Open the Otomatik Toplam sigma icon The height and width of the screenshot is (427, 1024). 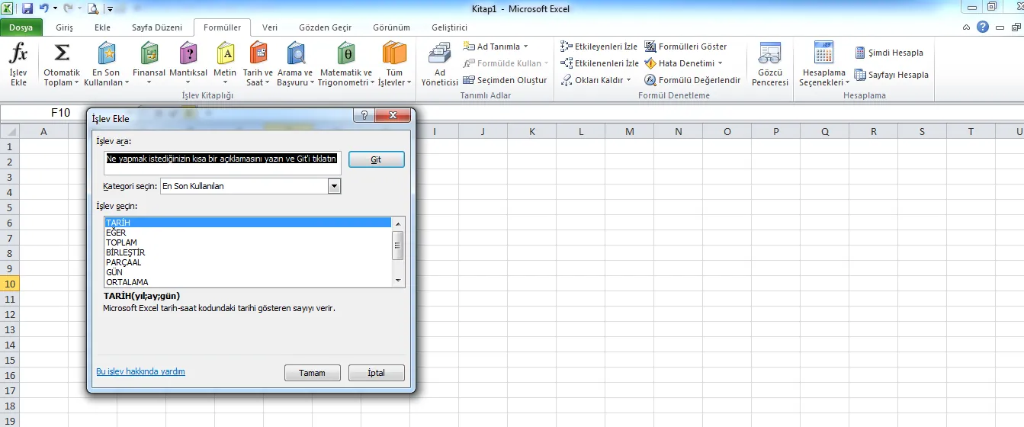(x=62, y=55)
